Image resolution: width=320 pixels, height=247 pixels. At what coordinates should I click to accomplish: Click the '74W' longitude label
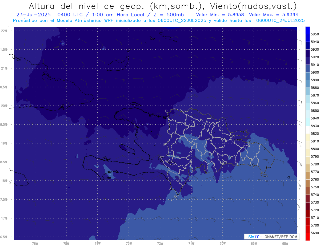98,244
